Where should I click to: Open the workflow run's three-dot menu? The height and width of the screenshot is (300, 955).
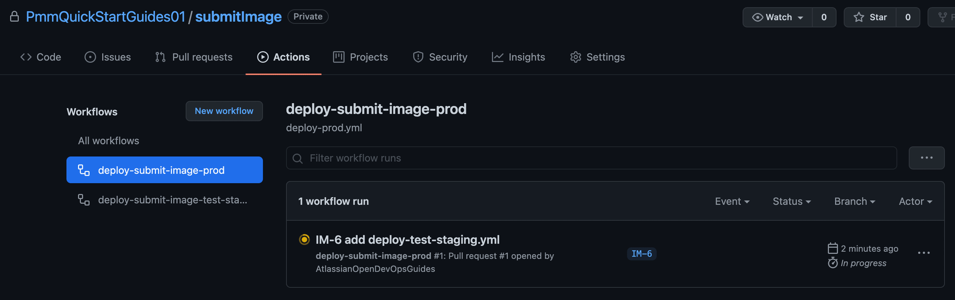pyautogui.click(x=924, y=253)
